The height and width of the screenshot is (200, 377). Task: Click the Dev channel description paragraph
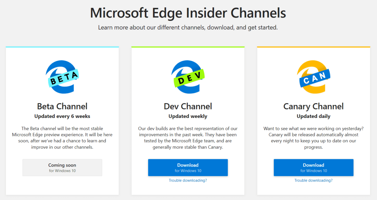coord(188,138)
